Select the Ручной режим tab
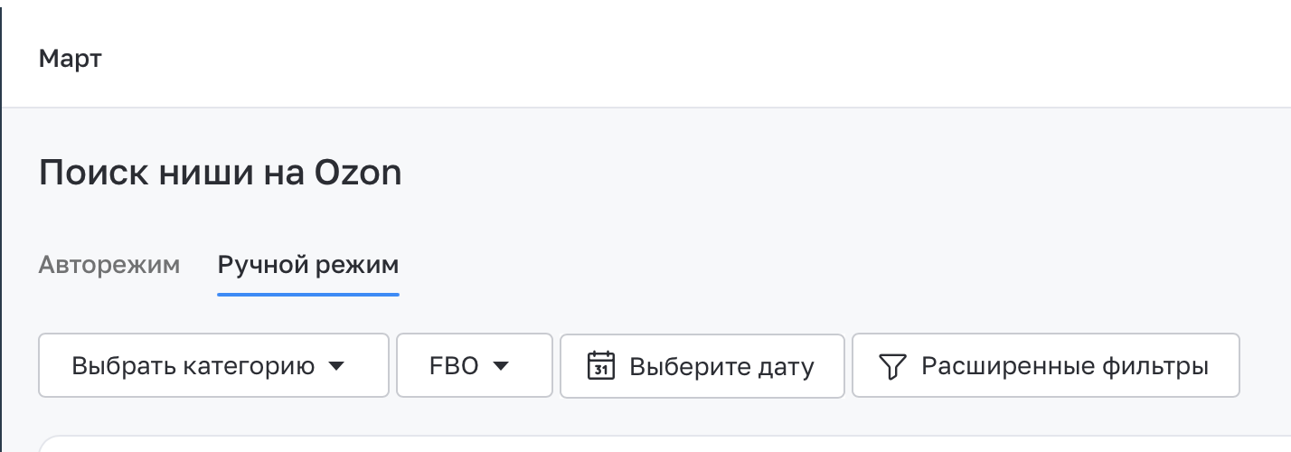This screenshot has width=1291, height=452. (x=308, y=265)
